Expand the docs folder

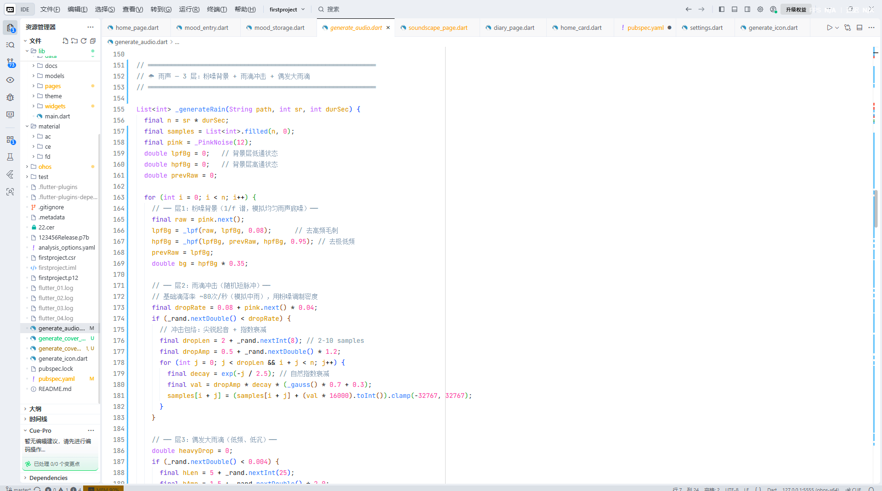point(34,66)
